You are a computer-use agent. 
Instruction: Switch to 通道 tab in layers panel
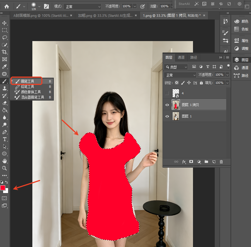(x=181, y=57)
